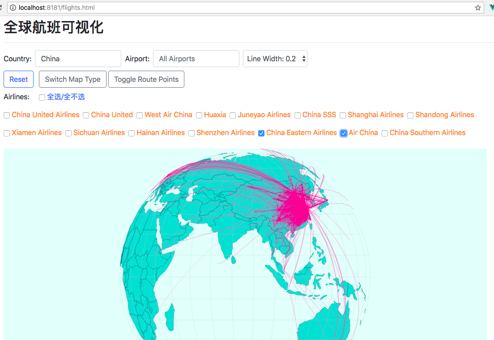The width and height of the screenshot is (494, 340).
Task: Click the 全选/全不选 link text
Action: [x=66, y=97]
